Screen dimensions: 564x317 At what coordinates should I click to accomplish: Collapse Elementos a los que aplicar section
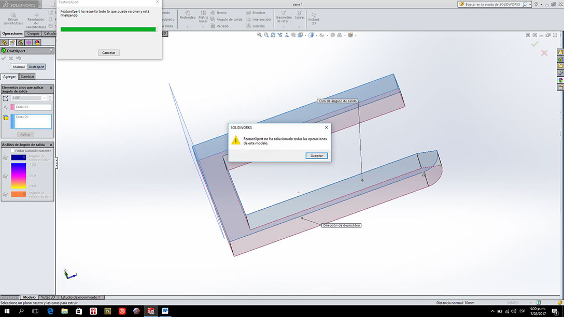pos(51,88)
